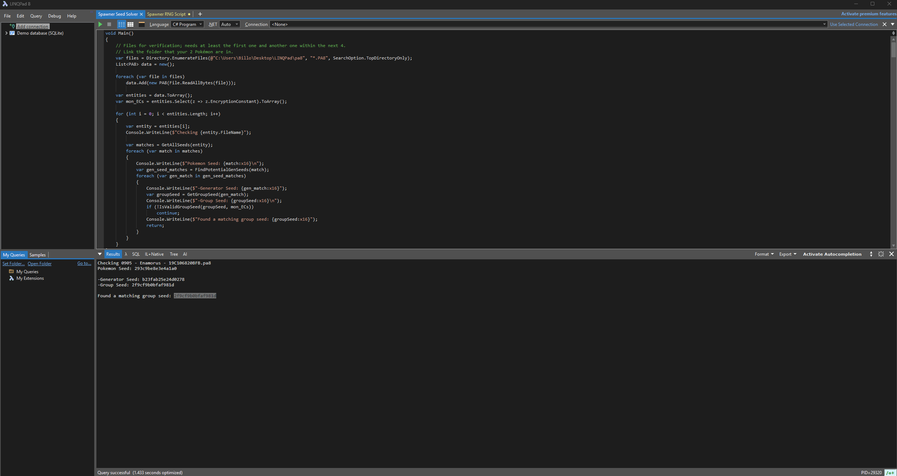Image resolution: width=897 pixels, height=476 pixels.
Task: Collapse results pane with the triangle arrow
Action: point(100,254)
